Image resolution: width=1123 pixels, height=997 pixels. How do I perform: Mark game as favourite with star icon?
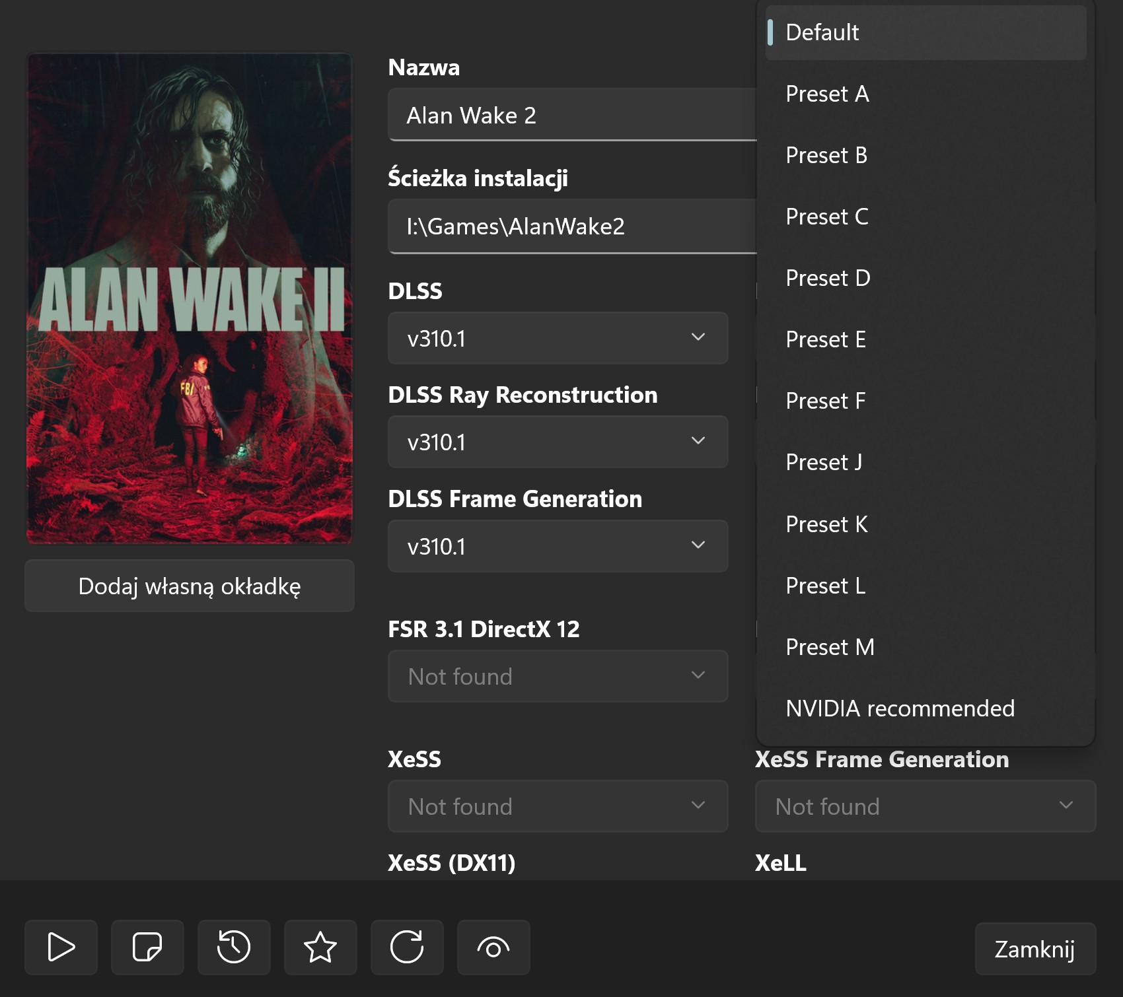coord(320,947)
